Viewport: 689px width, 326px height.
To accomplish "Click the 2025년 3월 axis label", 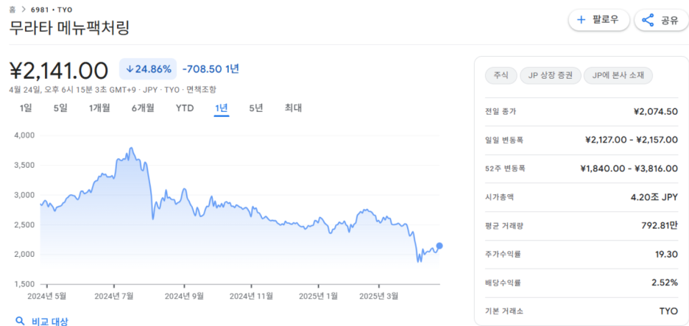I will [x=379, y=296].
